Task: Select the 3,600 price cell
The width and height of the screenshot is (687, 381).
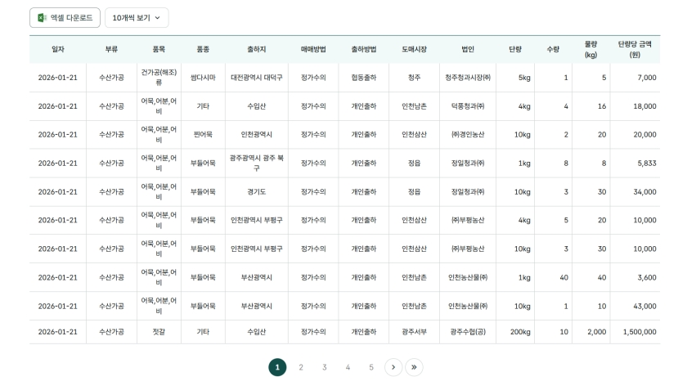Action: click(x=635, y=277)
